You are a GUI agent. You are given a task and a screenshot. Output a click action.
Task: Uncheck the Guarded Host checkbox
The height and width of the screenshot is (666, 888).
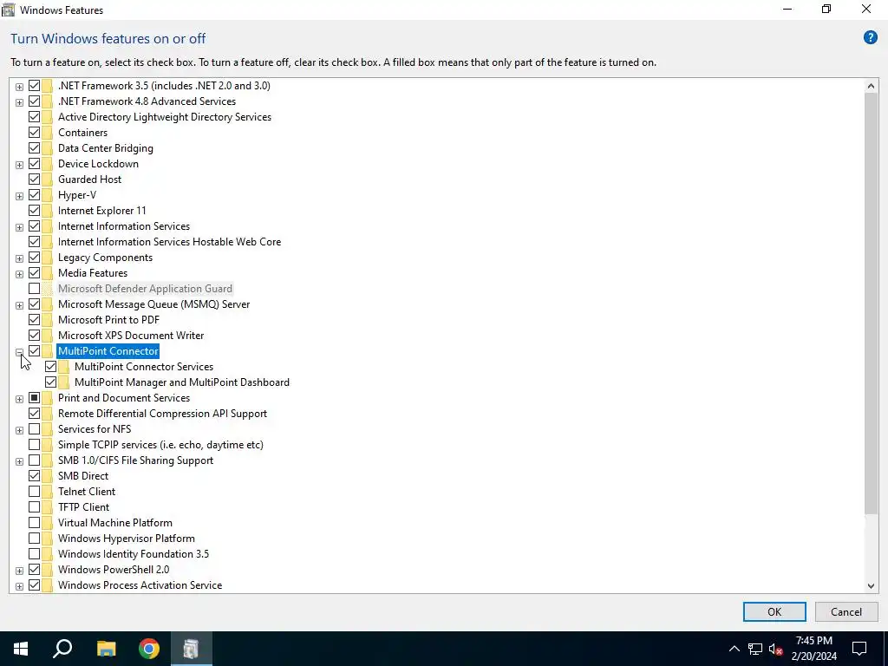pyautogui.click(x=34, y=179)
